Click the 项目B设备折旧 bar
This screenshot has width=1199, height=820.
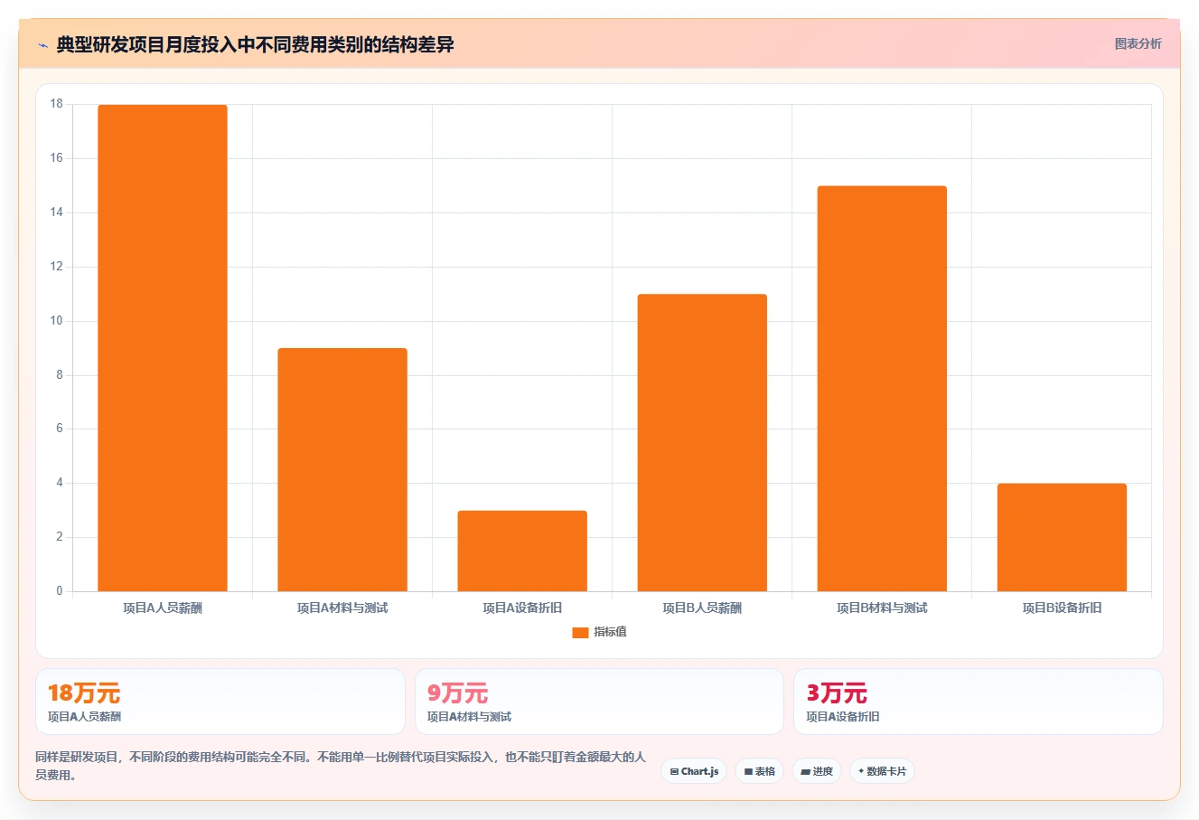(x=1062, y=538)
